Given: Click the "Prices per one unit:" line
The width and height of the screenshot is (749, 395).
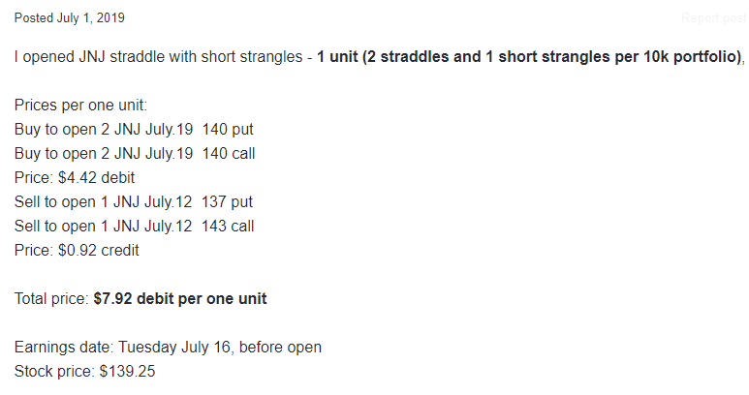Looking at the screenshot, I should [x=80, y=105].
